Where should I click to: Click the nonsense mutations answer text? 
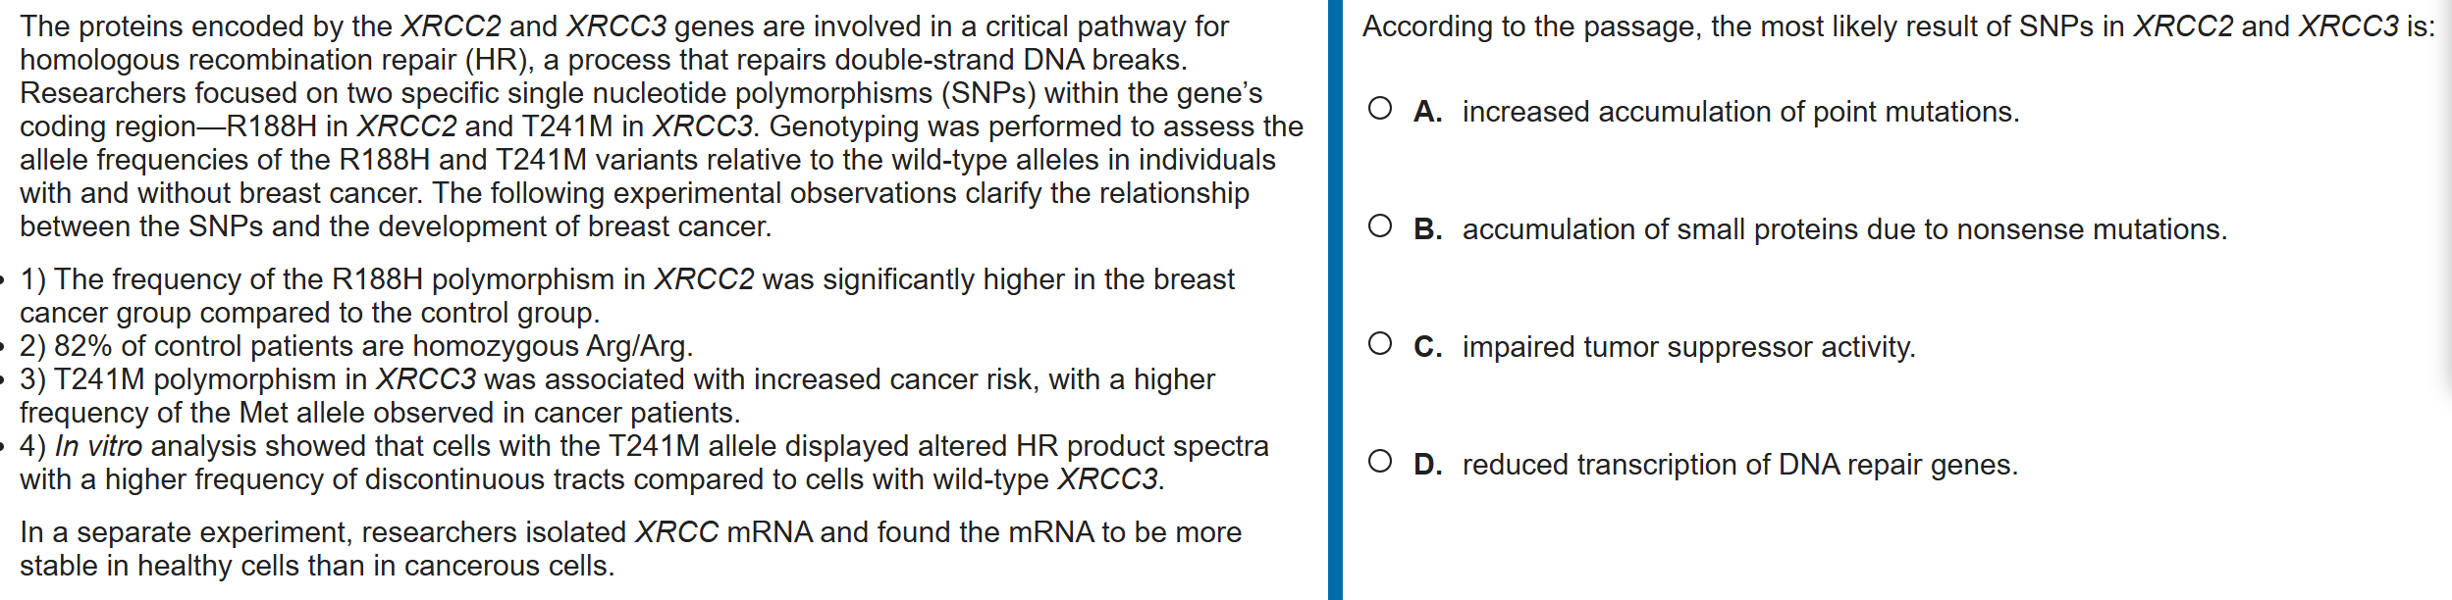pyautogui.click(x=1843, y=229)
